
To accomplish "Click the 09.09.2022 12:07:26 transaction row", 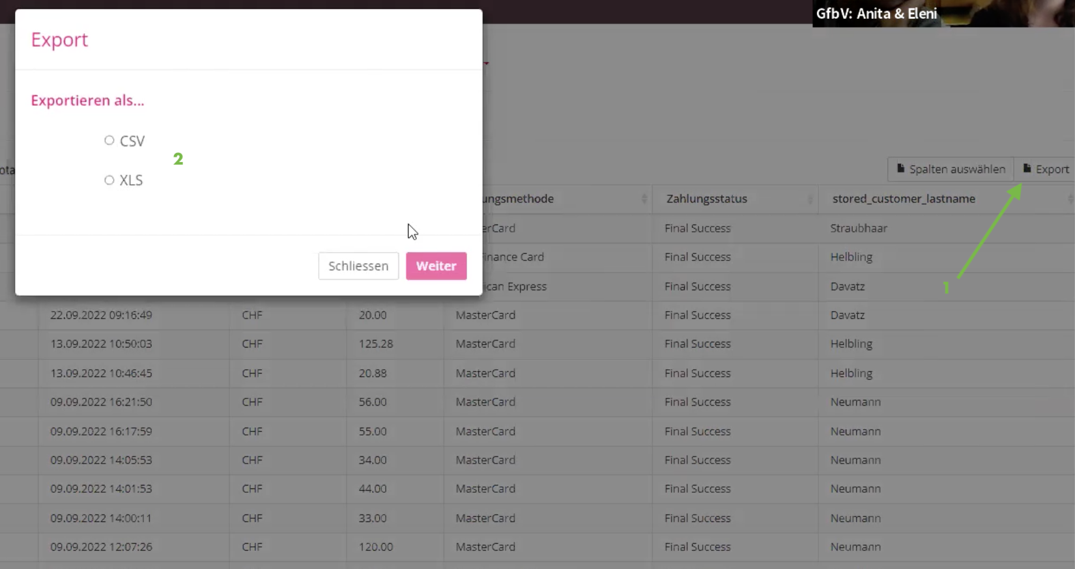I will [x=101, y=547].
